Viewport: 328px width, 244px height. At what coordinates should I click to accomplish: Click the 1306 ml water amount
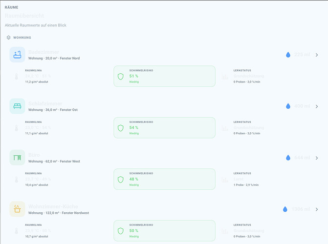tap(301, 209)
